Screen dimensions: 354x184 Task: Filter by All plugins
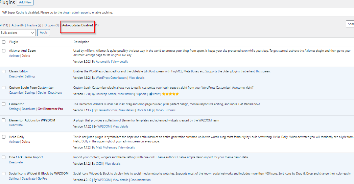click(4, 25)
